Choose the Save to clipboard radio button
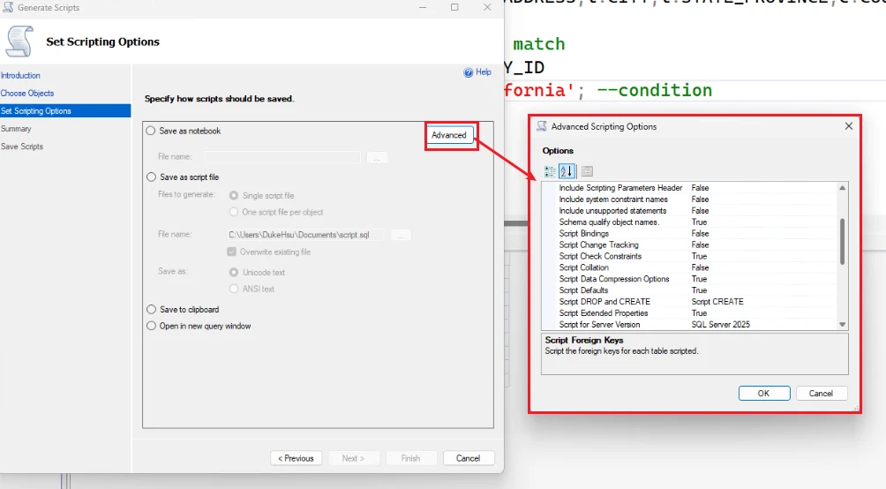 (150, 310)
